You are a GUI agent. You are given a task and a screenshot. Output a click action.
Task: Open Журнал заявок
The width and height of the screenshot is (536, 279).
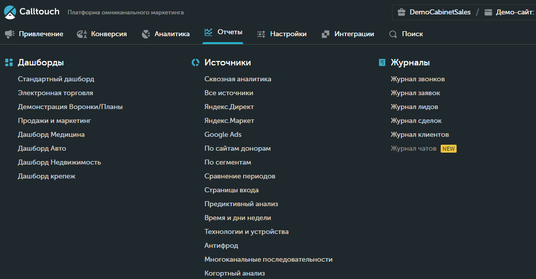point(415,93)
